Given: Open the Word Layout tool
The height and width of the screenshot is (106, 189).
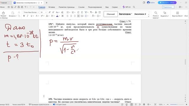Looking at the screenshot, I should pos(177,14).
